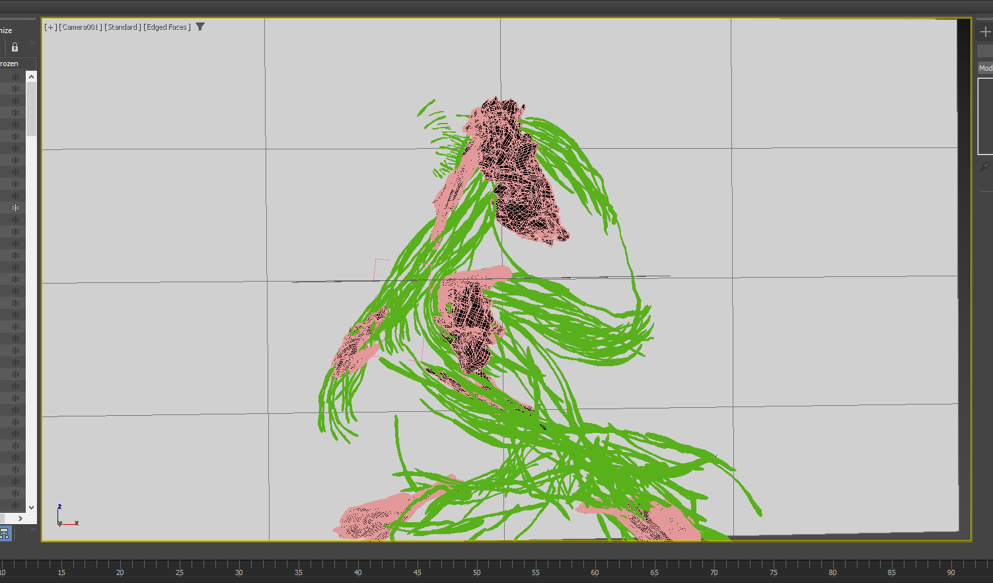The image size is (993, 583).
Task: Toggle frozen state of last visible row
Action: pyautogui.click(x=15, y=506)
